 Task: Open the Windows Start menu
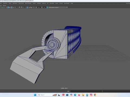pyautogui.click(x=35, y=95)
